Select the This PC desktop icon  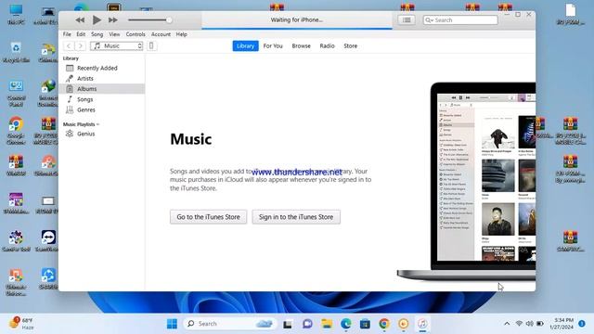coord(16,15)
